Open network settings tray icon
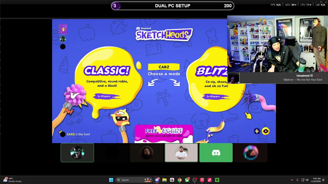328x184 pixels. [303, 180]
